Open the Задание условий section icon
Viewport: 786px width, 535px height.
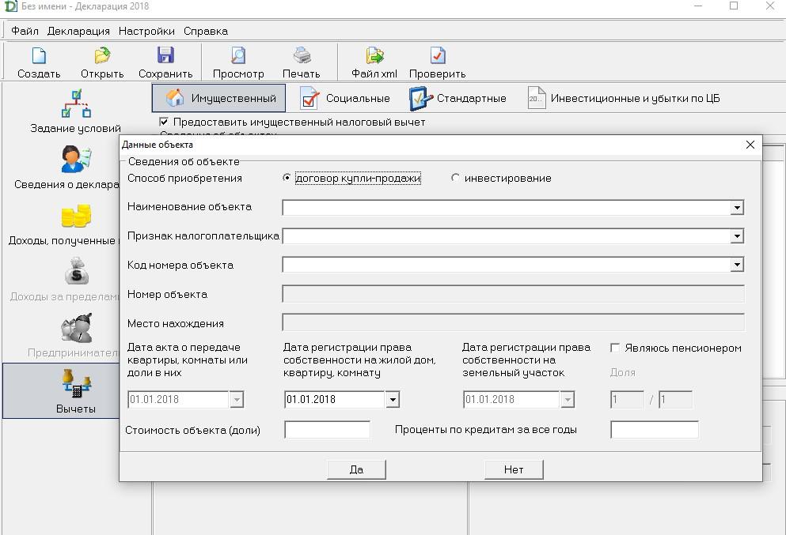[x=76, y=103]
